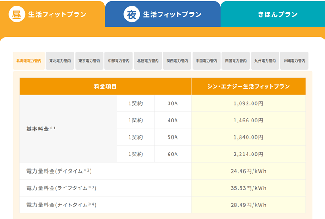Select 北陸電力管内 region tab
Screen dimensions: 325x219
148,61
